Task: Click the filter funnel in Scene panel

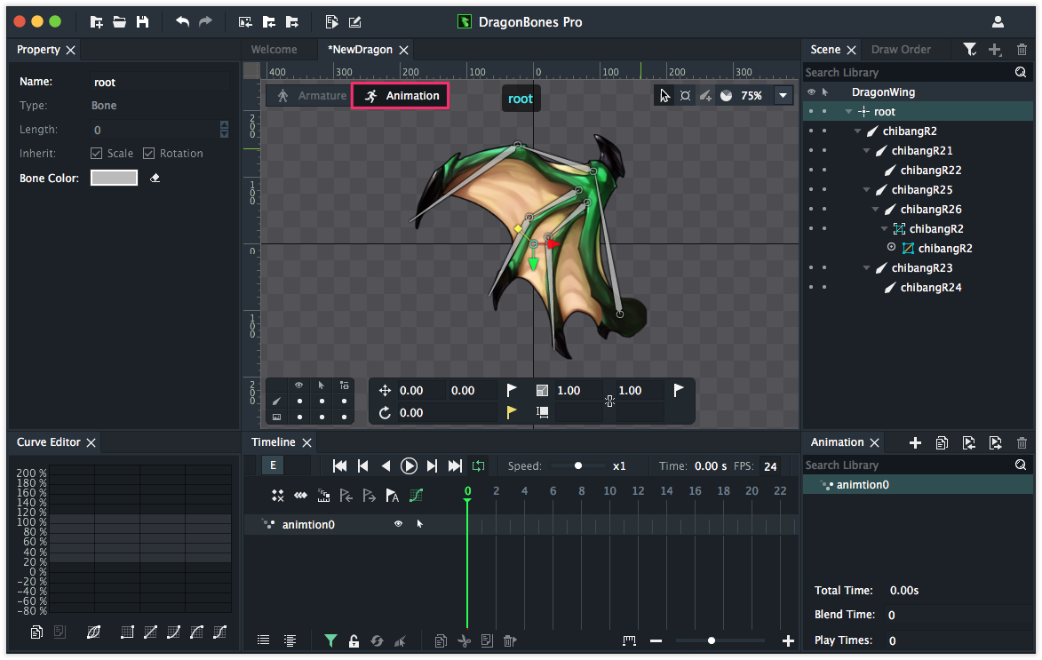Action: (970, 50)
